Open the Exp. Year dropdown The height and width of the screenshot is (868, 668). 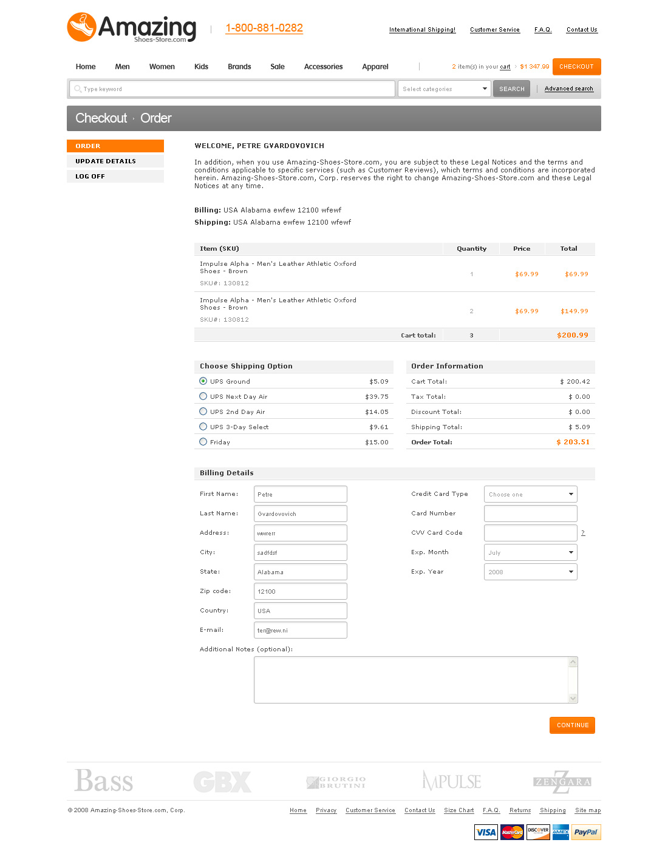[530, 572]
